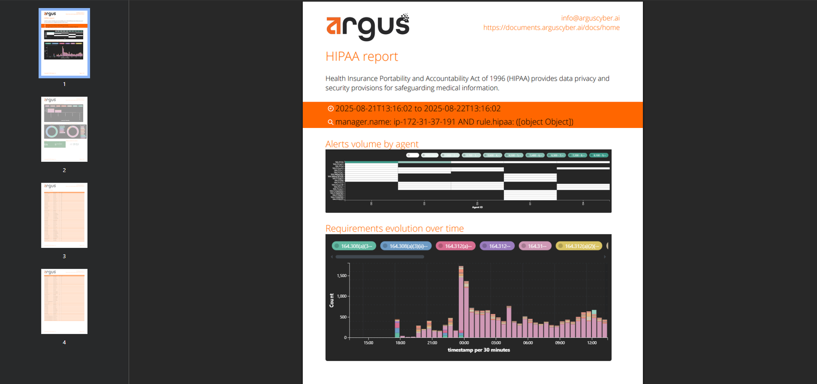Toggle the pink 164.31 legend pill
The height and width of the screenshot is (384, 817).
(535, 246)
